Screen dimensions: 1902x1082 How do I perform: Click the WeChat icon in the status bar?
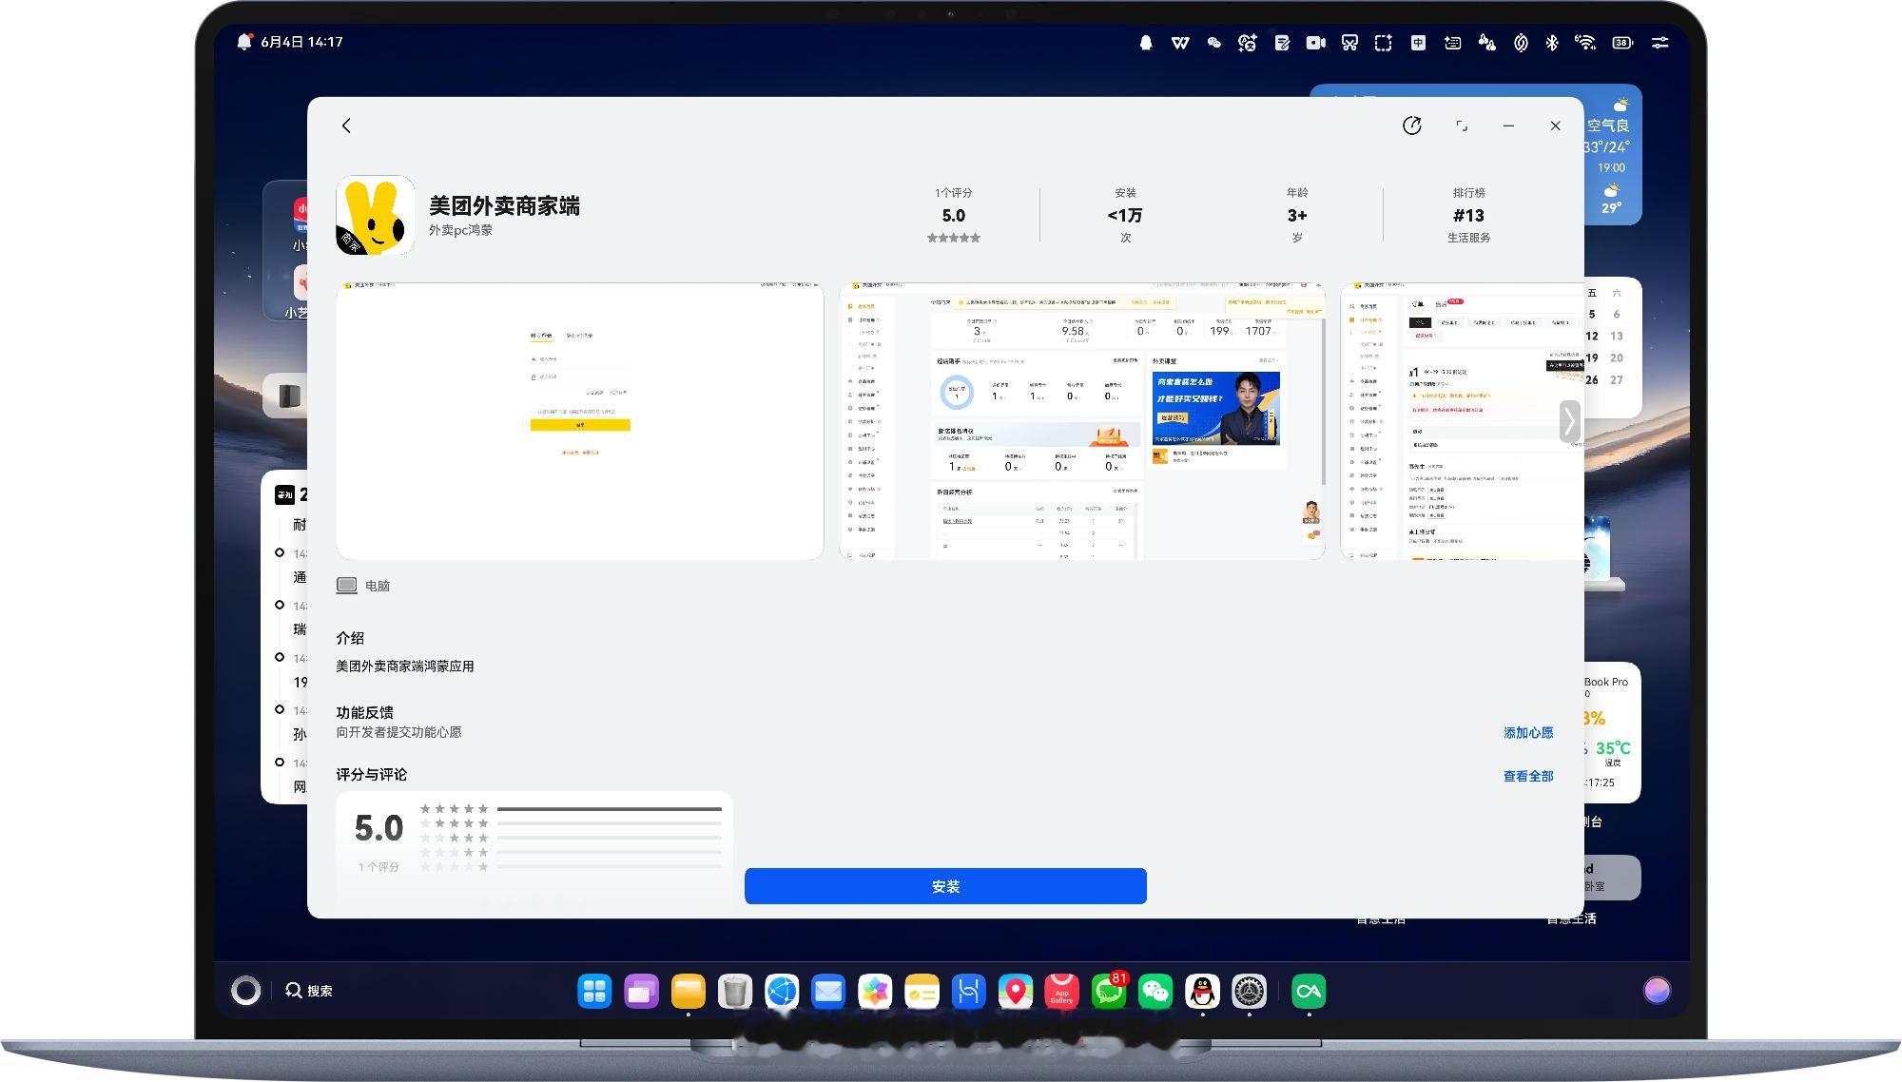[1213, 43]
